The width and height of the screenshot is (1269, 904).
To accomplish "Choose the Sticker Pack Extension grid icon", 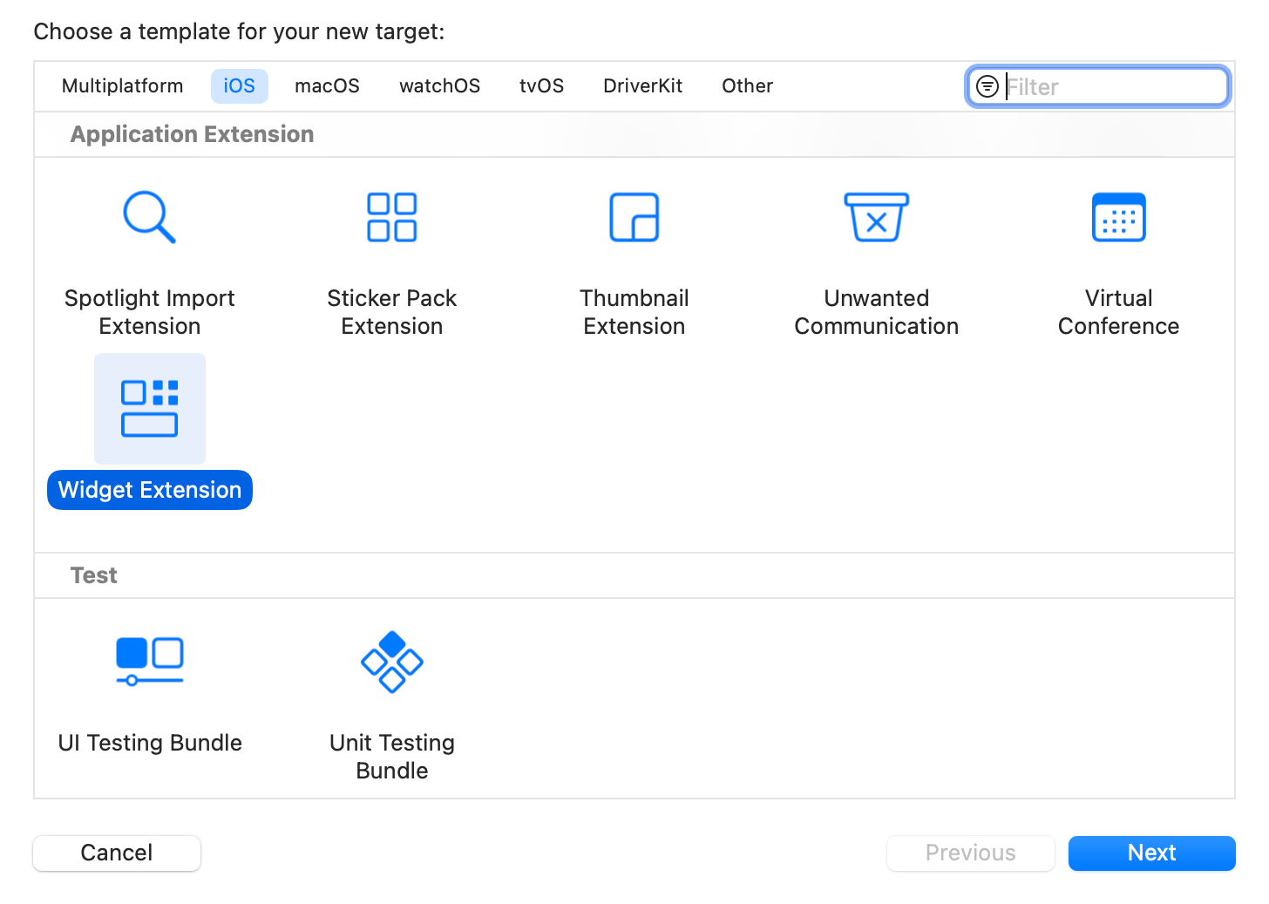I will (392, 217).
